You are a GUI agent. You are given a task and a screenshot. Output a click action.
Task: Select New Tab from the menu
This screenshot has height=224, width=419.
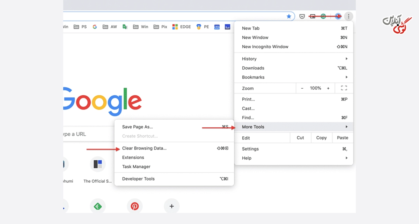click(x=294, y=28)
